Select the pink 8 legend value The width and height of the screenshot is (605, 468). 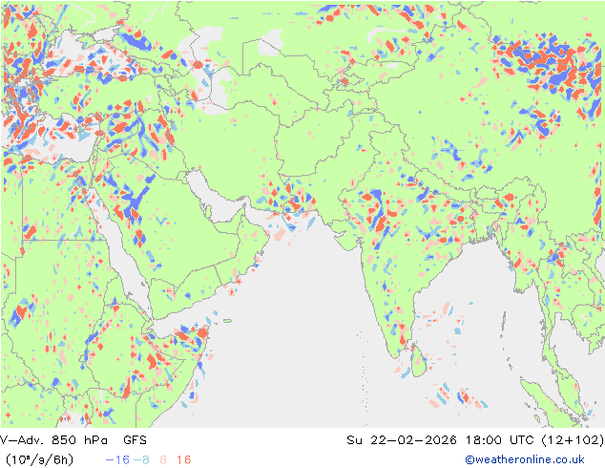pos(163,459)
